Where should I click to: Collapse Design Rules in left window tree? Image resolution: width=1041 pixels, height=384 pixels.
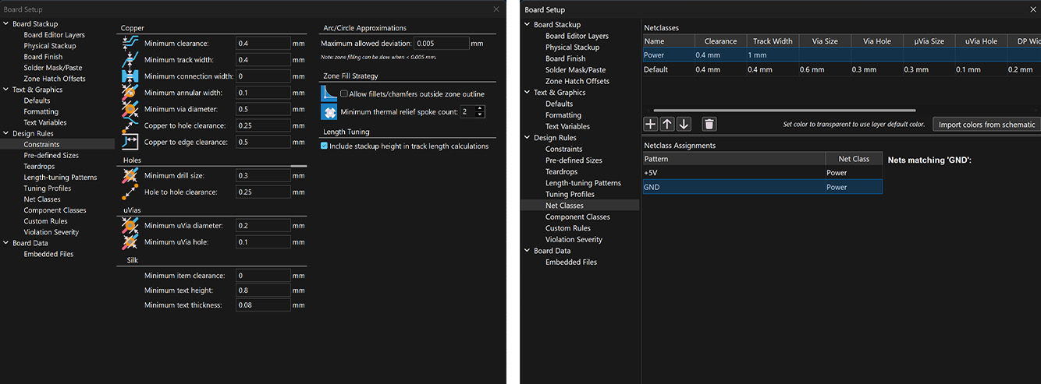(x=5, y=133)
